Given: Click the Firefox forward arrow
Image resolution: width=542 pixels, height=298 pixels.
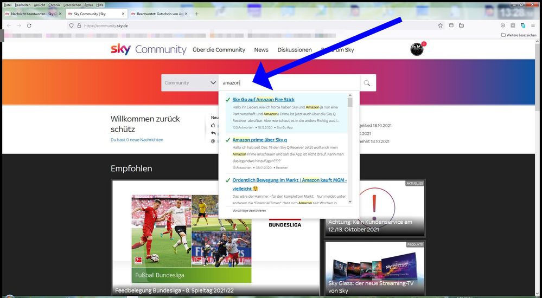Looking at the screenshot, I should point(19,25).
